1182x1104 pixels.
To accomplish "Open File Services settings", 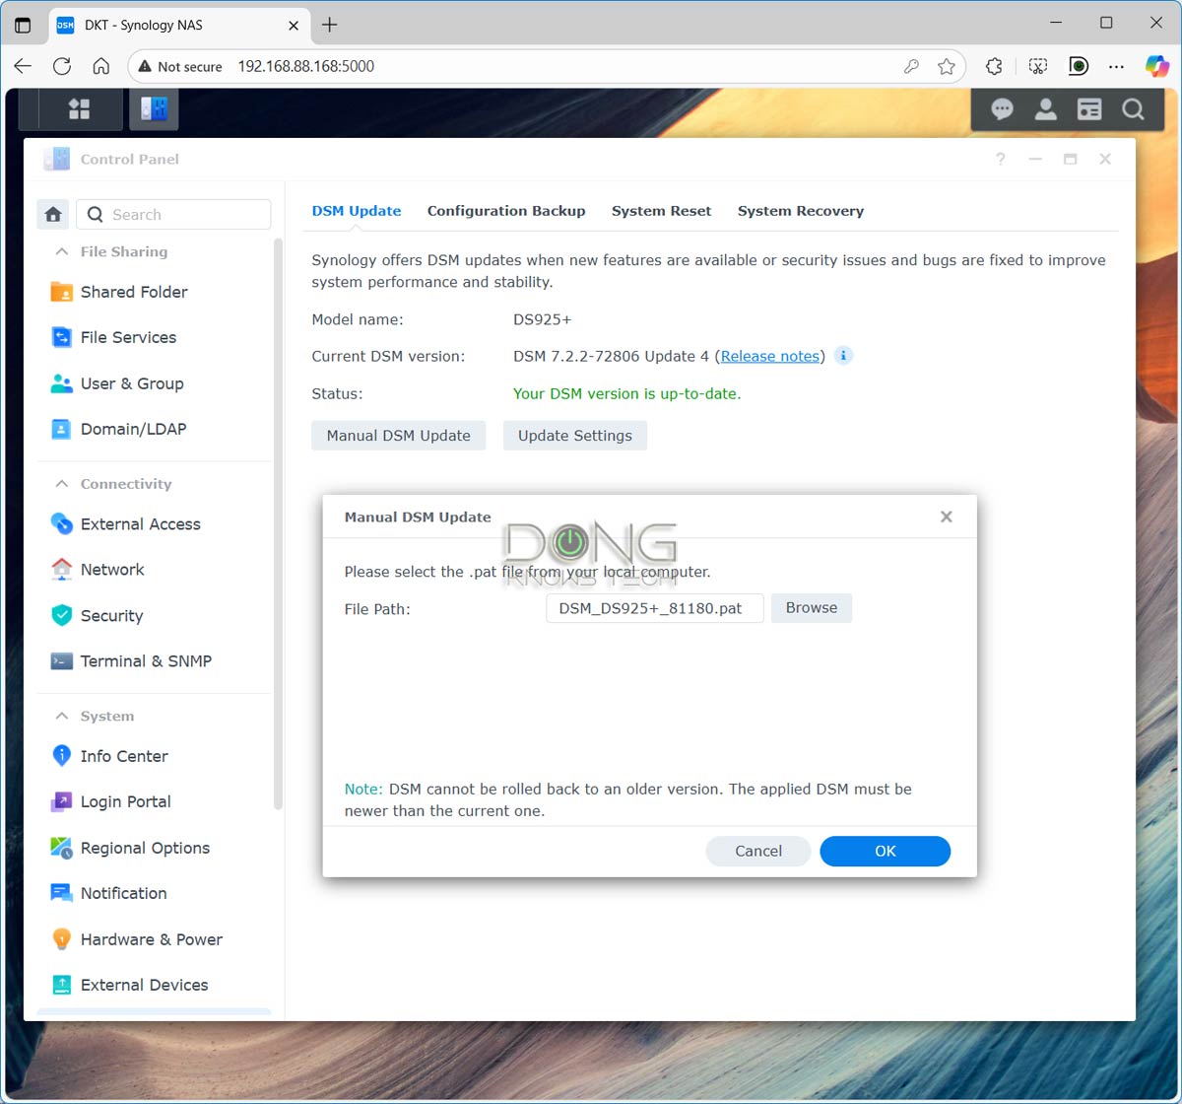I will click(x=127, y=337).
